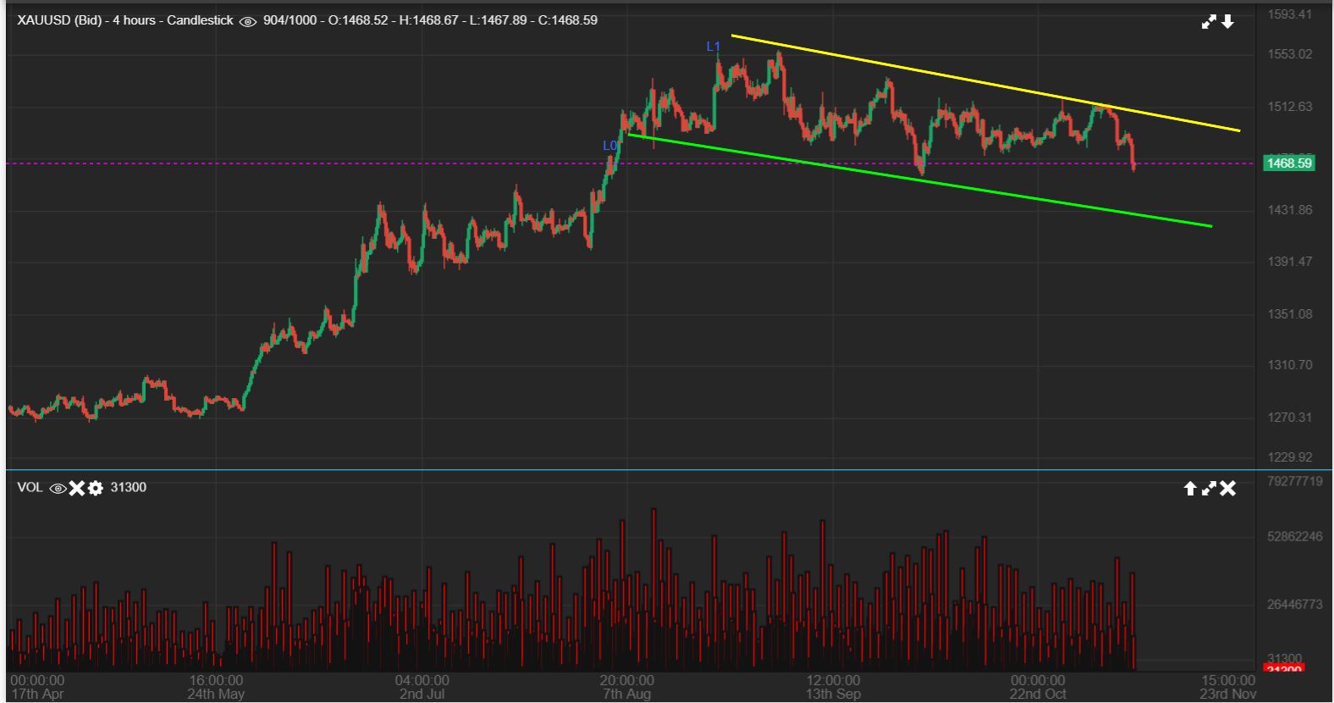Click the 1229.92 price axis label
Image resolution: width=1334 pixels, height=703 pixels.
coord(1290,457)
